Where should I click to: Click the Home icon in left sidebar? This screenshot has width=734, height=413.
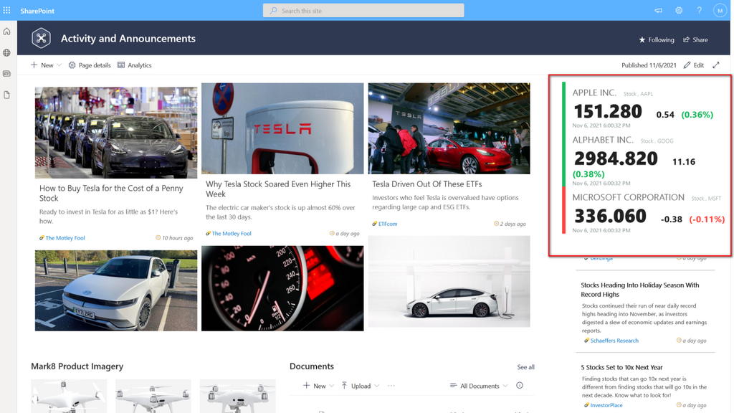tap(6, 32)
